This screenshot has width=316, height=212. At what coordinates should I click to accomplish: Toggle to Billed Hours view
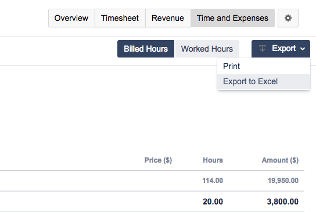(x=146, y=49)
